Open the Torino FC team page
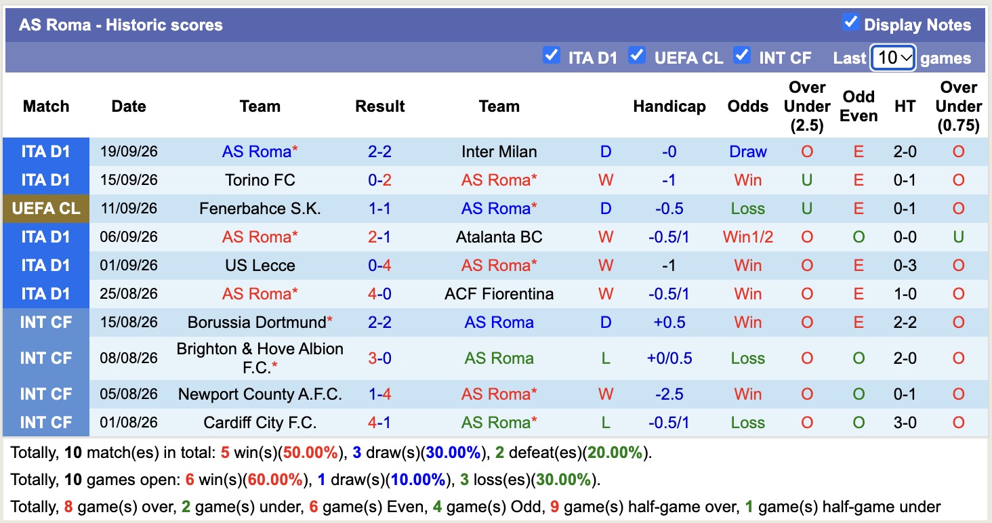 (x=260, y=180)
